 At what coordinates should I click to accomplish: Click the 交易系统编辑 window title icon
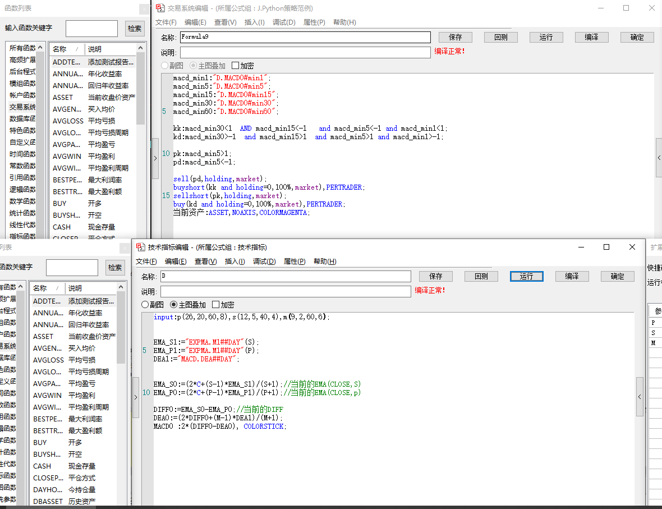[160, 8]
